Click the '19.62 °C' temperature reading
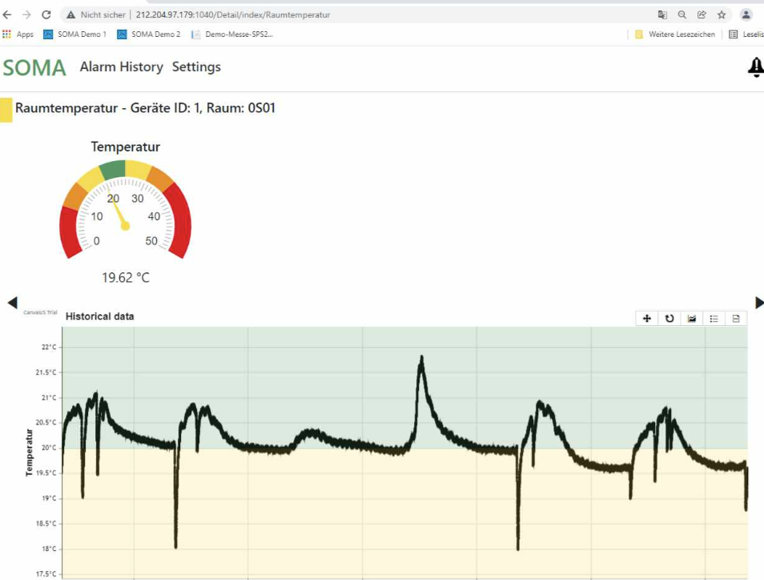This screenshot has width=764, height=580. (x=126, y=278)
